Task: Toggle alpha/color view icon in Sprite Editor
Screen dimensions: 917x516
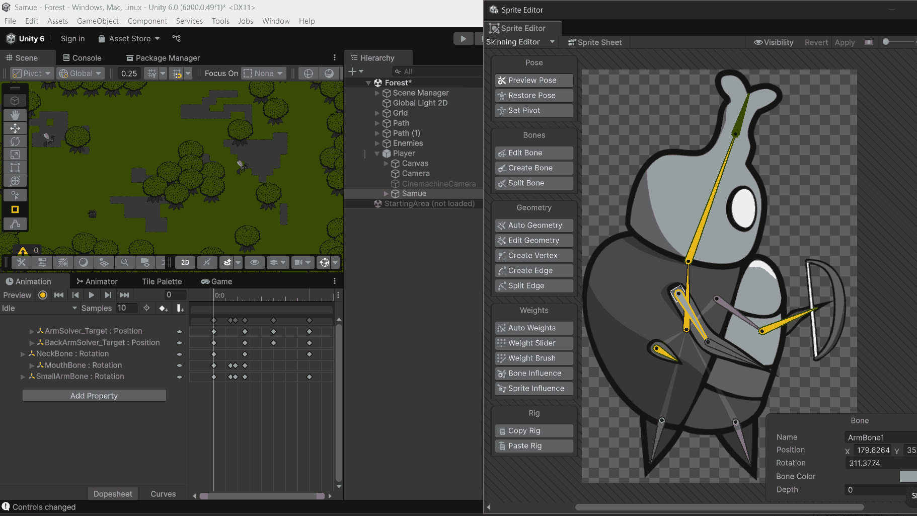Action: [x=869, y=42]
